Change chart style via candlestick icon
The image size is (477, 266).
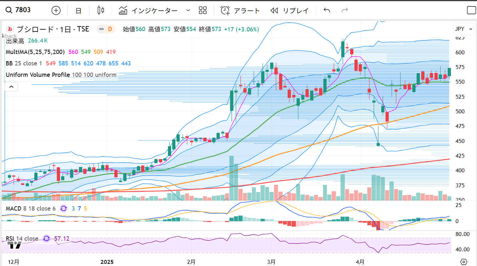coord(101,10)
